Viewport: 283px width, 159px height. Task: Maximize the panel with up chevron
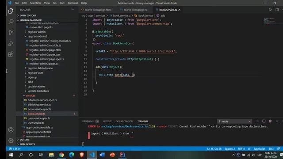pos(277,121)
